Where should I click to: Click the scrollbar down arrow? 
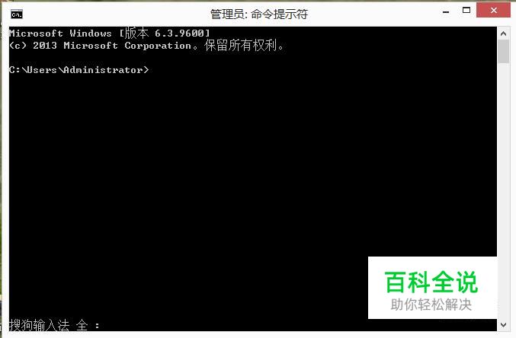(x=503, y=325)
